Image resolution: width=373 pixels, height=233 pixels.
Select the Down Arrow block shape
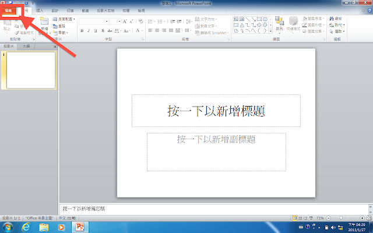[x=265, y=25]
